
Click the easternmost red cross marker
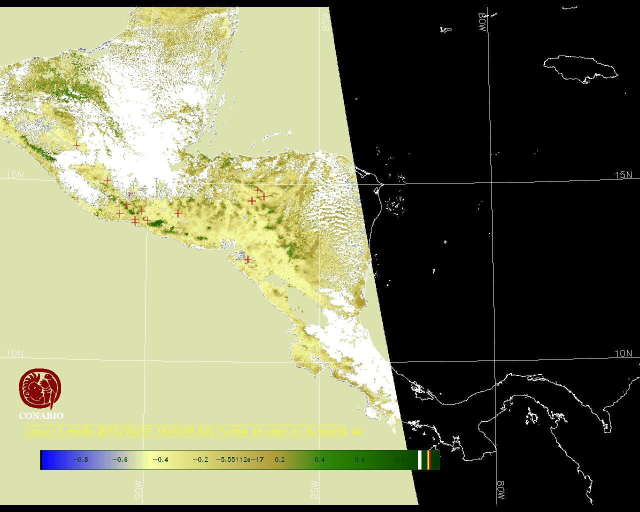click(x=263, y=196)
